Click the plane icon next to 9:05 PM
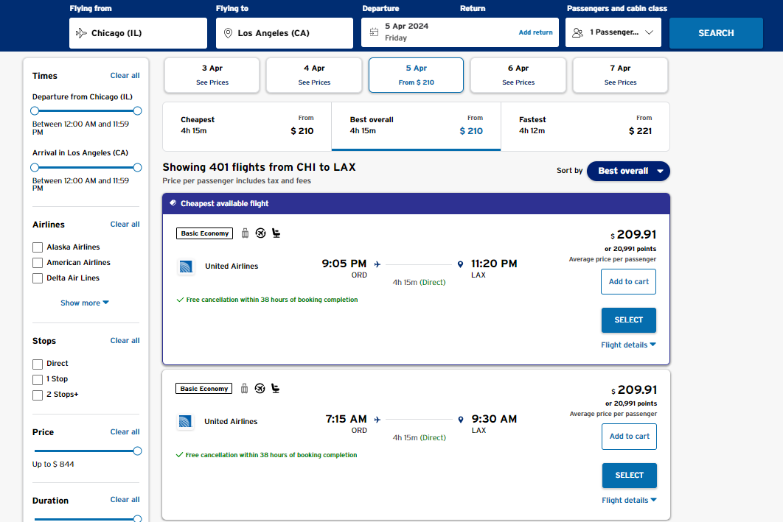Viewport: 783px width, 522px height. (377, 264)
